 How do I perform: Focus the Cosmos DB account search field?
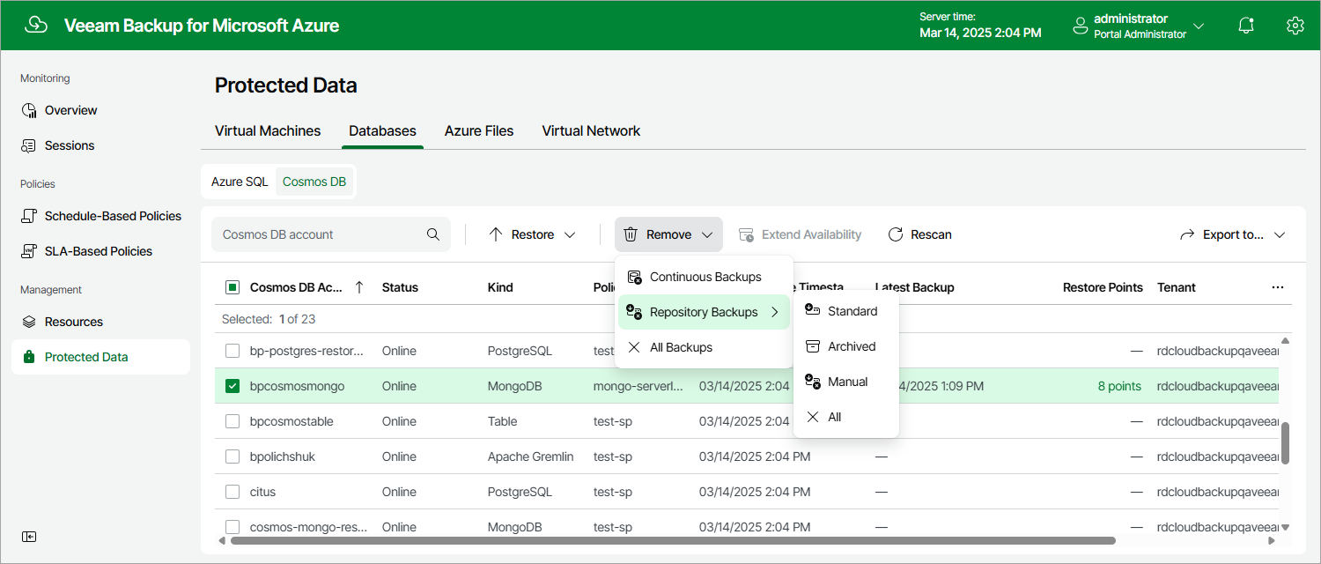point(331,234)
